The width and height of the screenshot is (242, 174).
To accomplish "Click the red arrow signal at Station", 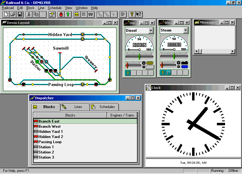I will 42,62.
